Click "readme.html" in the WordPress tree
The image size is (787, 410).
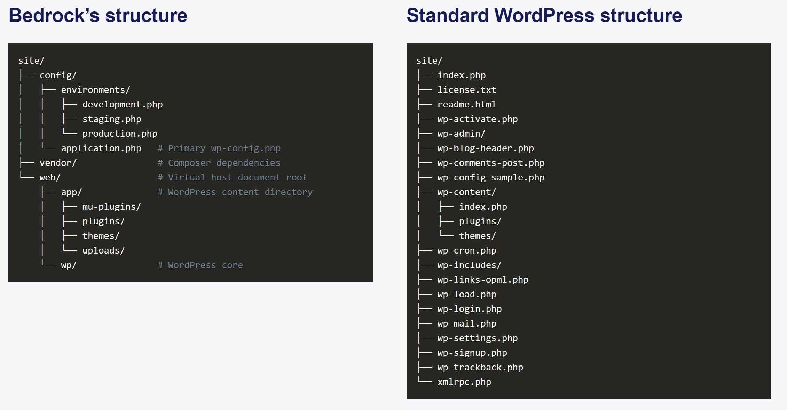[x=467, y=104]
